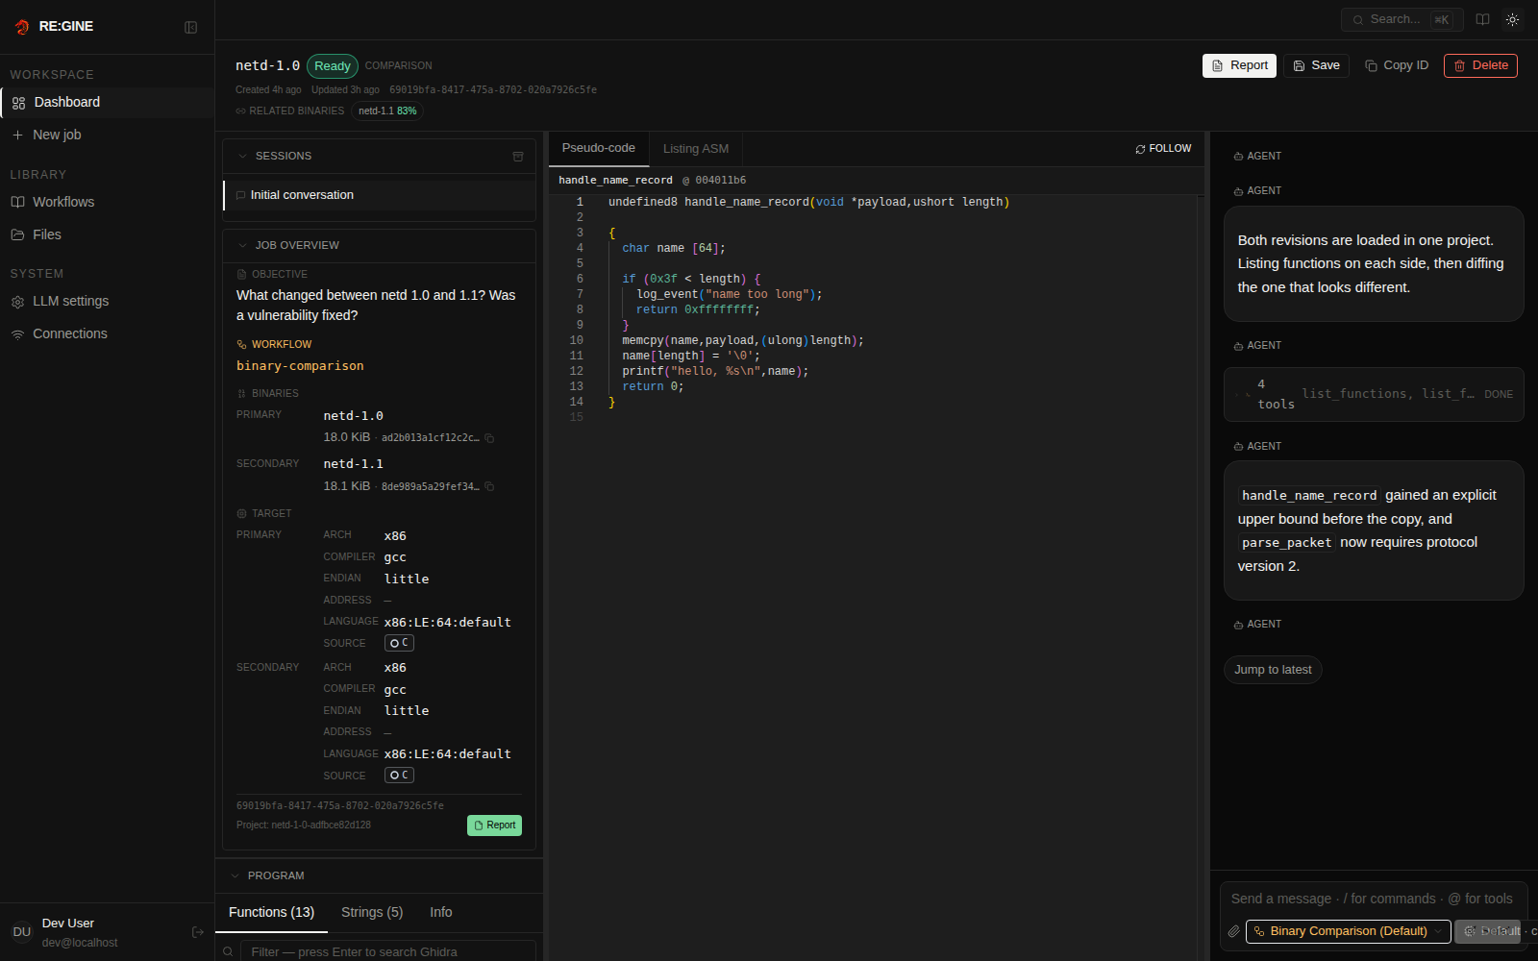The width and height of the screenshot is (1538, 961).
Task: Select the Pseudo-code tab
Action: (599, 148)
